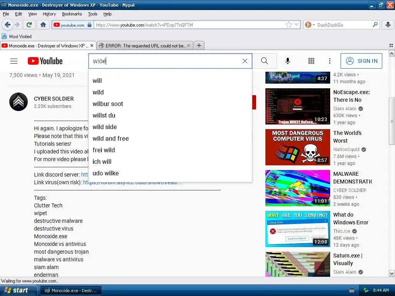Open the ThioJoe channel name
395x296 pixels.
(342, 231)
